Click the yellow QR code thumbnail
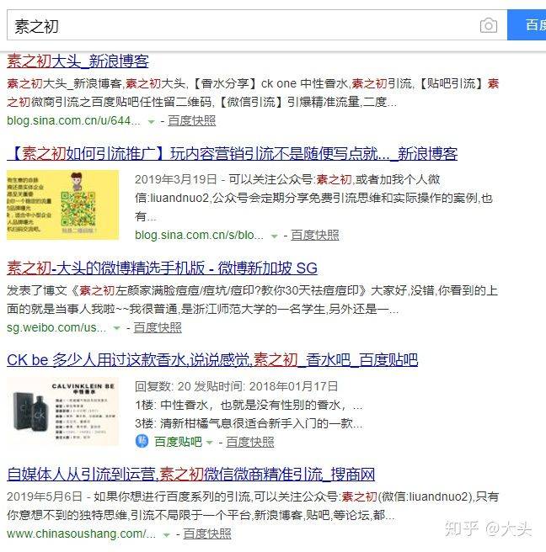Screen dimensions: 546x552 tap(62, 204)
